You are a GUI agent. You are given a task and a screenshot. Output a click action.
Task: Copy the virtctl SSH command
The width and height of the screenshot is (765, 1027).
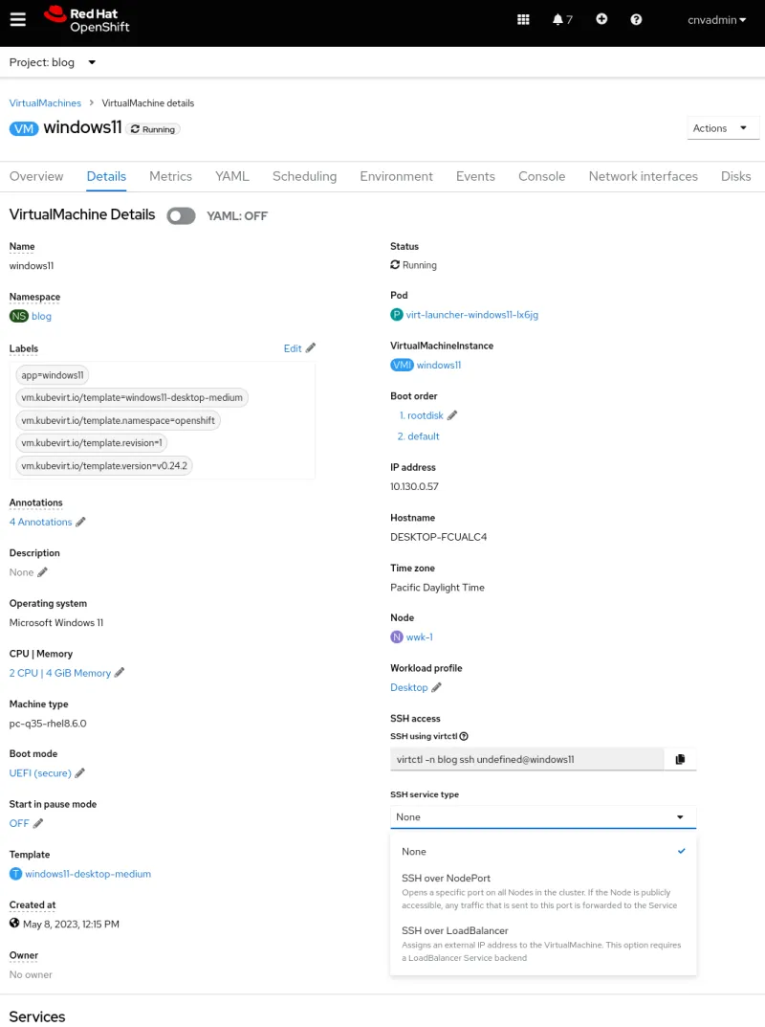680,759
